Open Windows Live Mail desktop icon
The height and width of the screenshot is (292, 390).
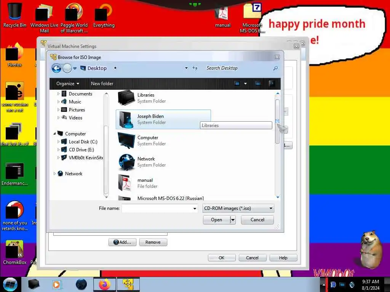coord(44,18)
